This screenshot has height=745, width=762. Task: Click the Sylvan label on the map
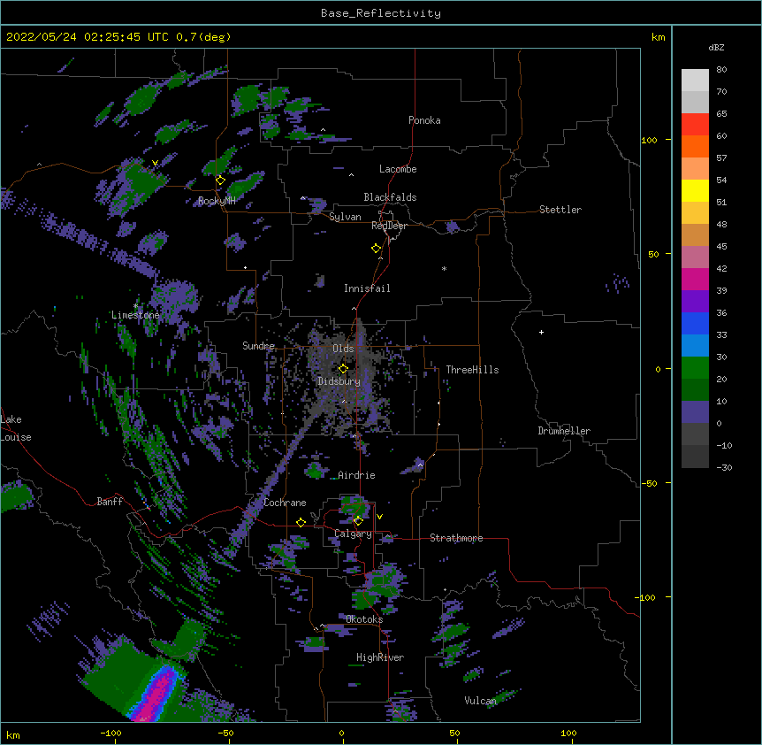(x=345, y=217)
